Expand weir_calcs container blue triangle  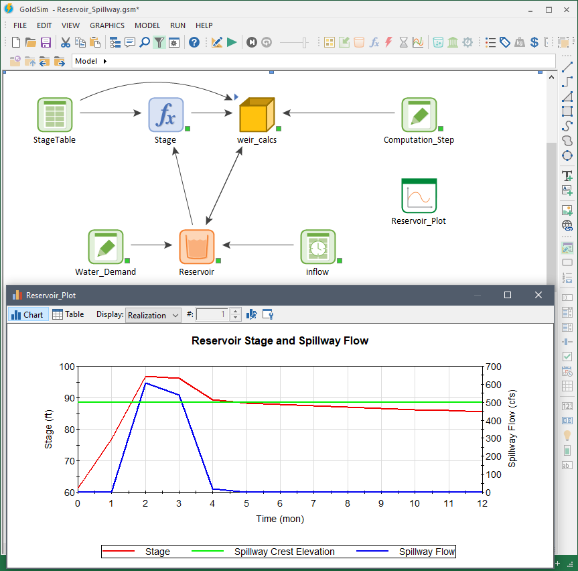236,97
